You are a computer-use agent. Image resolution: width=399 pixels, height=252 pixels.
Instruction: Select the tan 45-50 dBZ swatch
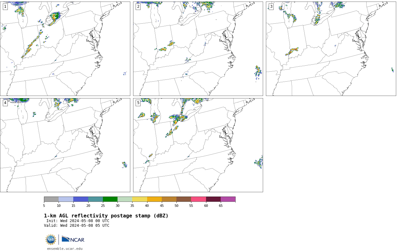169,199
